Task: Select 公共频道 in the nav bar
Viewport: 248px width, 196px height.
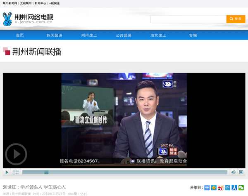Action: coord(124,35)
